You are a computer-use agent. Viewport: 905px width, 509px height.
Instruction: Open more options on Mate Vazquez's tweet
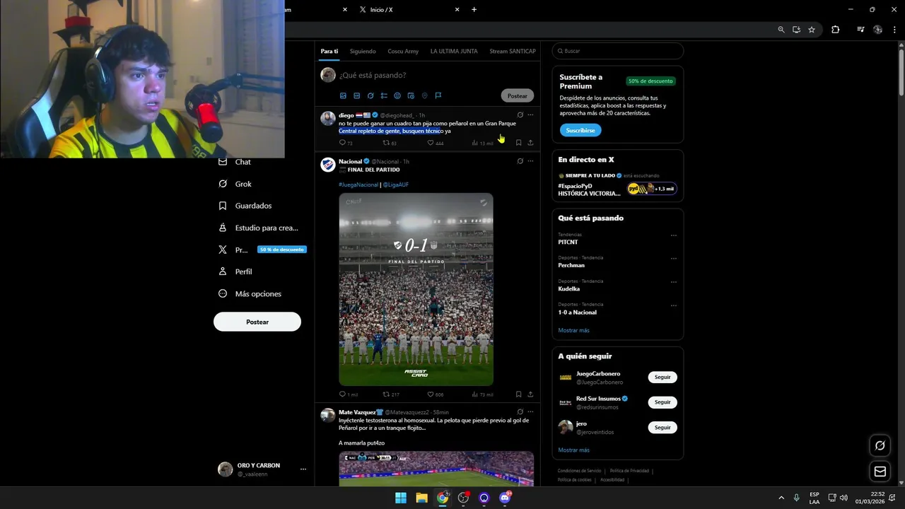coord(530,412)
